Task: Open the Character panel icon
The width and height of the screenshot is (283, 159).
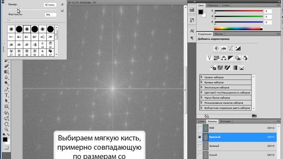Action: point(192,31)
